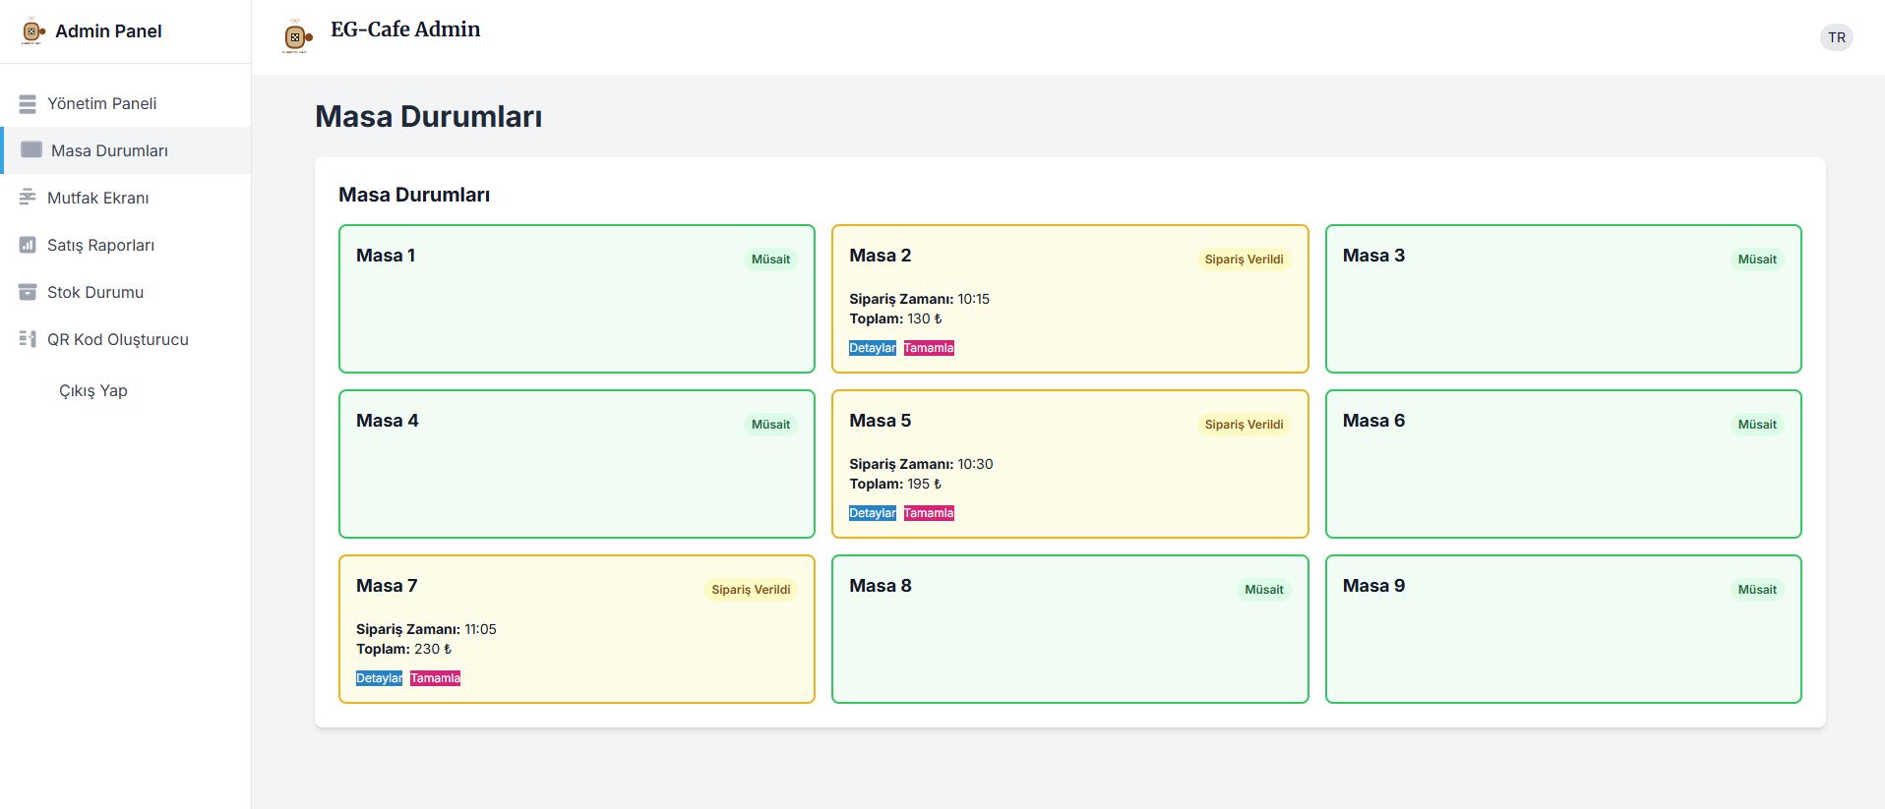Click the Müsait badge on Masa 9
This screenshot has height=809, width=1885.
tap(1756, 590)
